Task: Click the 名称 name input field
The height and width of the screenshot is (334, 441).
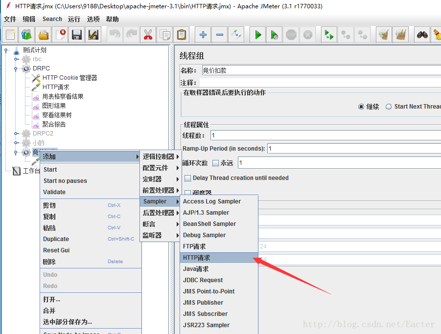Action: (321, 70)
